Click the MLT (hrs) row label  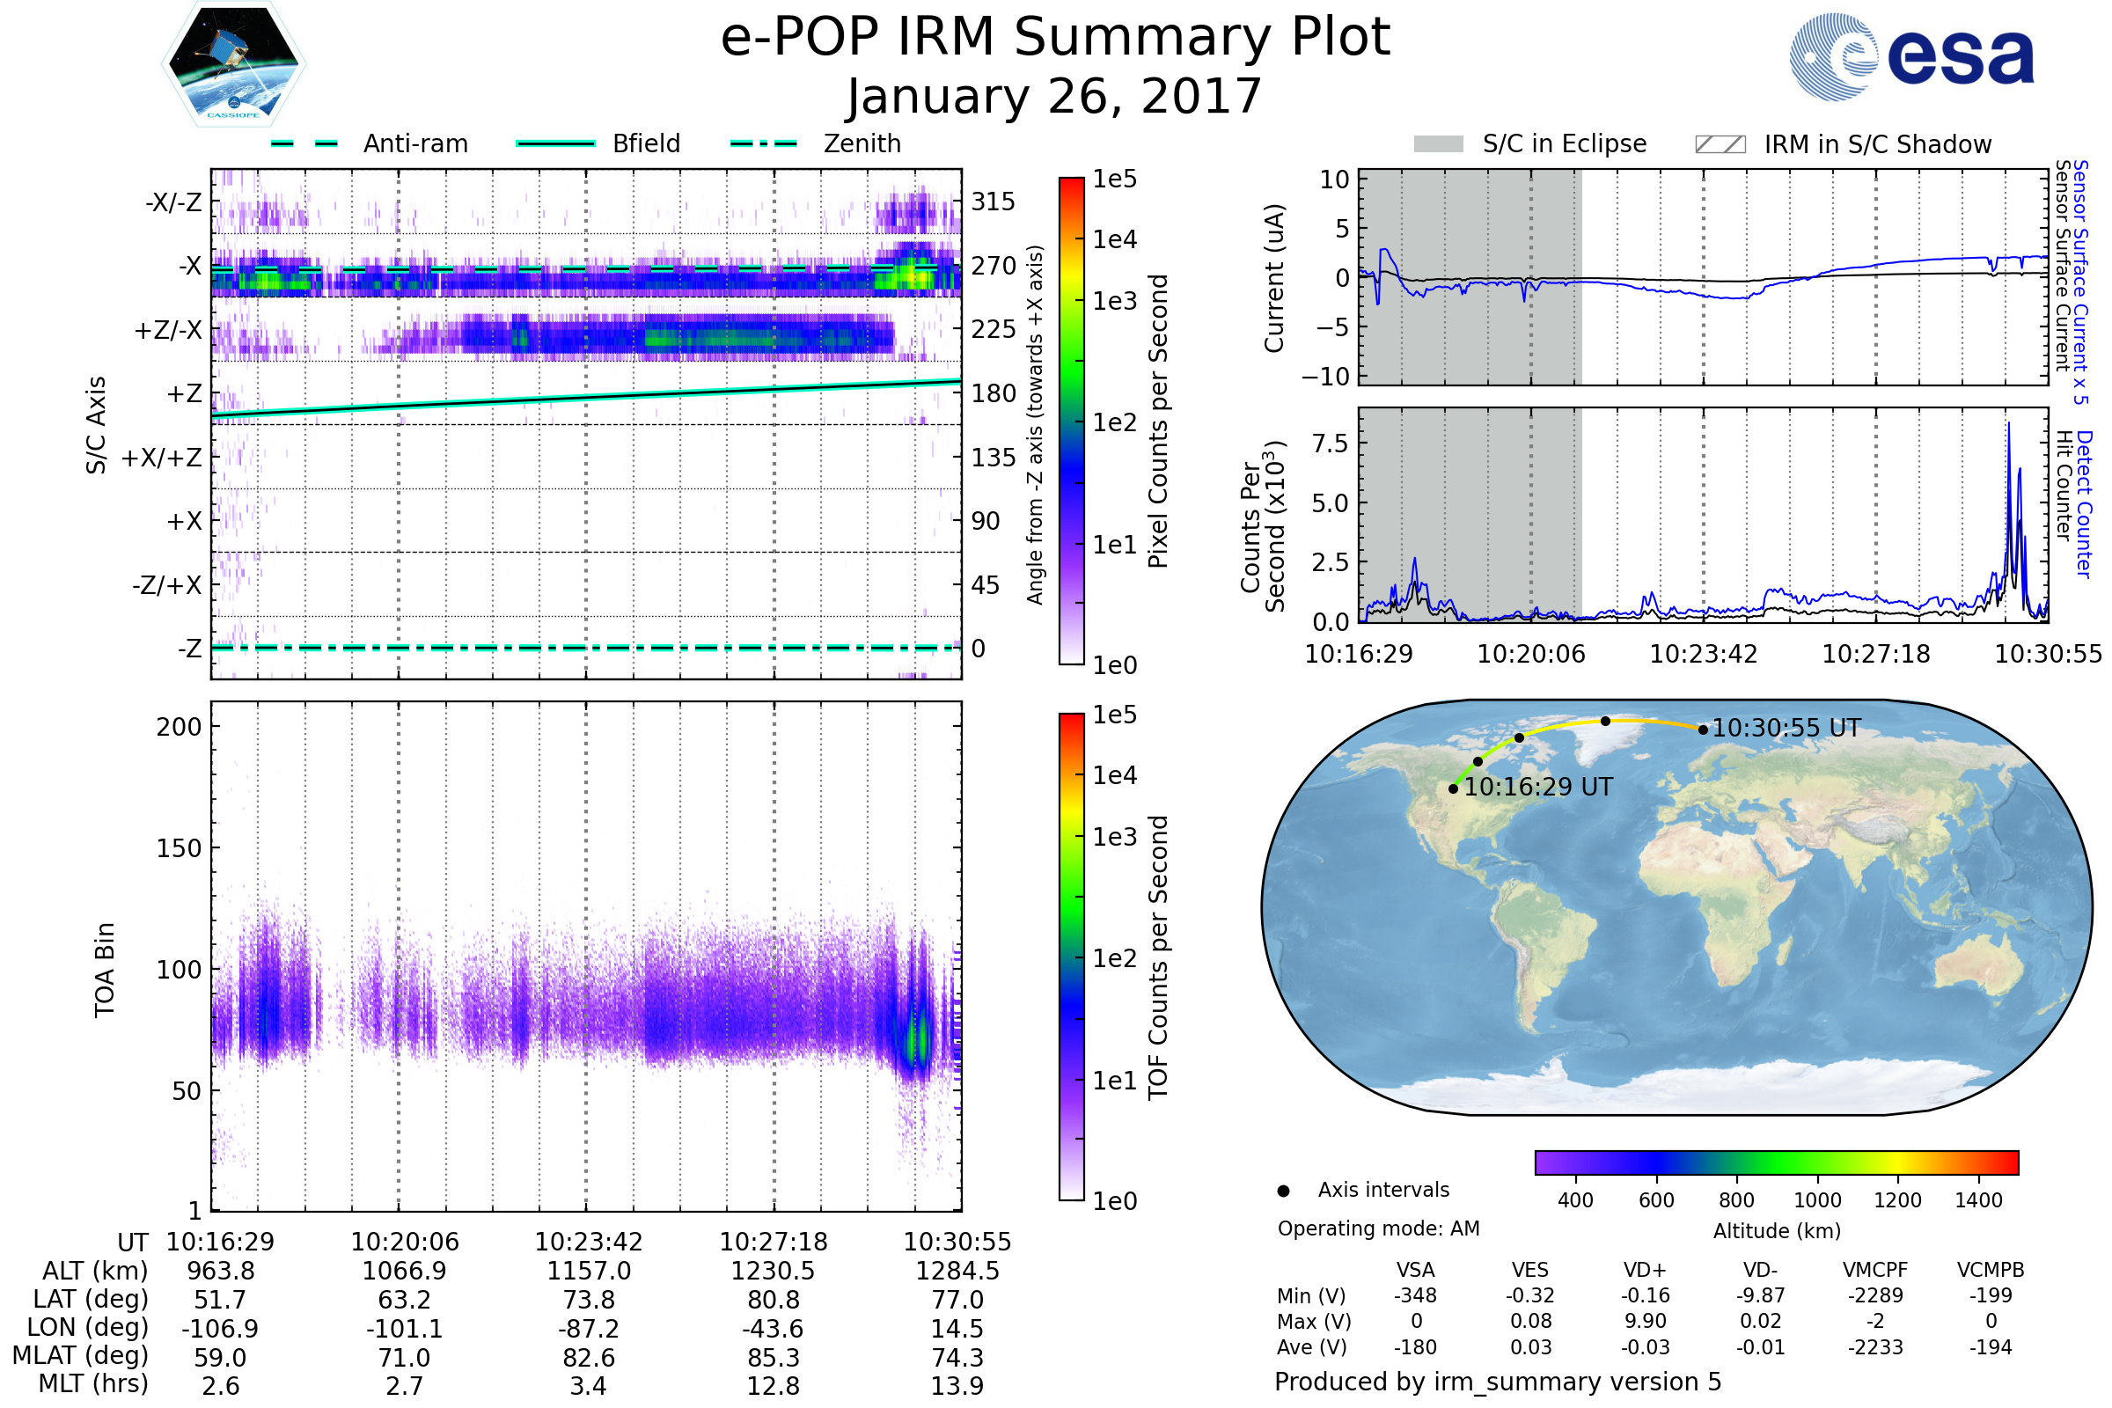(x=92, y=1383)
